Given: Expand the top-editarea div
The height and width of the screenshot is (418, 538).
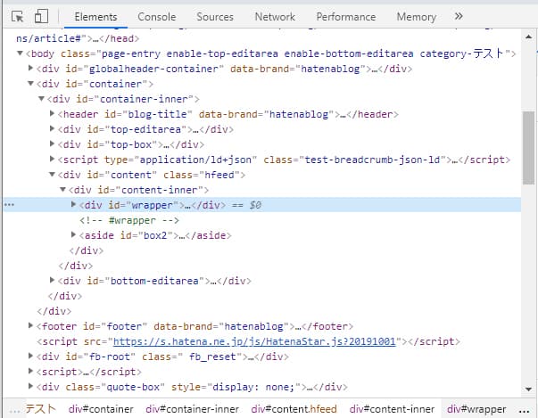Looking at the screenshot, I should [x=52, y=128].
